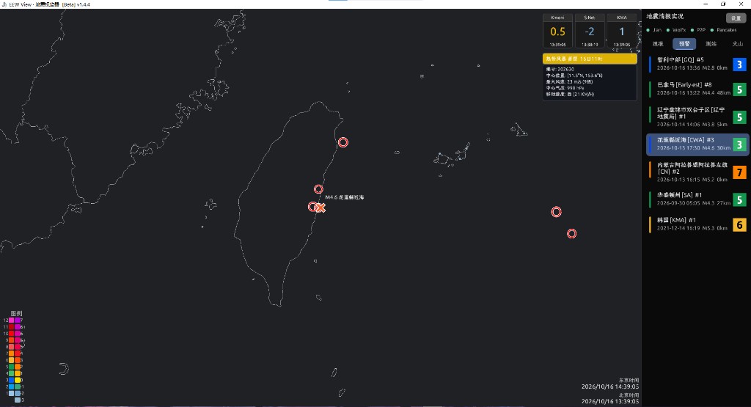Image resolution: width=751 pixels, height=407 pixels.
Task: Click the 最大风速 23 m/s line
Action: 569,81
